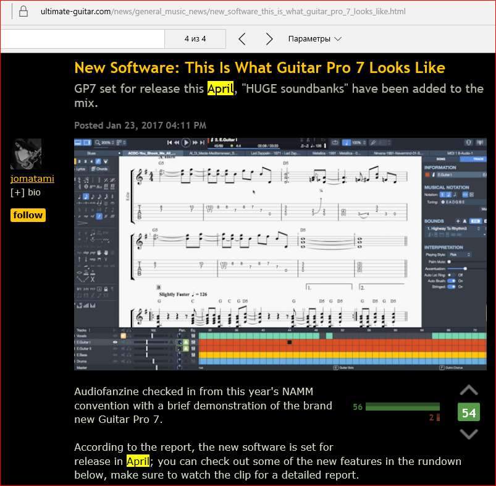Toggle the eye icon for E.Guitar I track
The image size is (496, 486).
pyautogui.click(x=116, y=342)
